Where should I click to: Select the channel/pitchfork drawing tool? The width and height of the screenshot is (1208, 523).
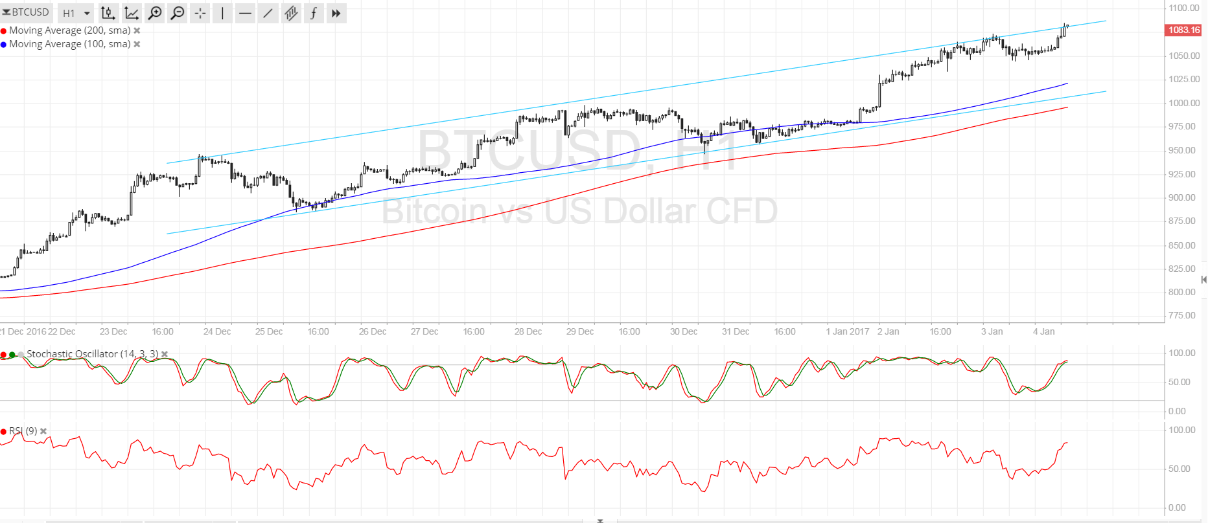(x=291, y=13)
